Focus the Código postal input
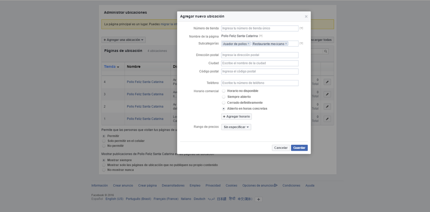The image size is (430, 212). coord(260,71)
